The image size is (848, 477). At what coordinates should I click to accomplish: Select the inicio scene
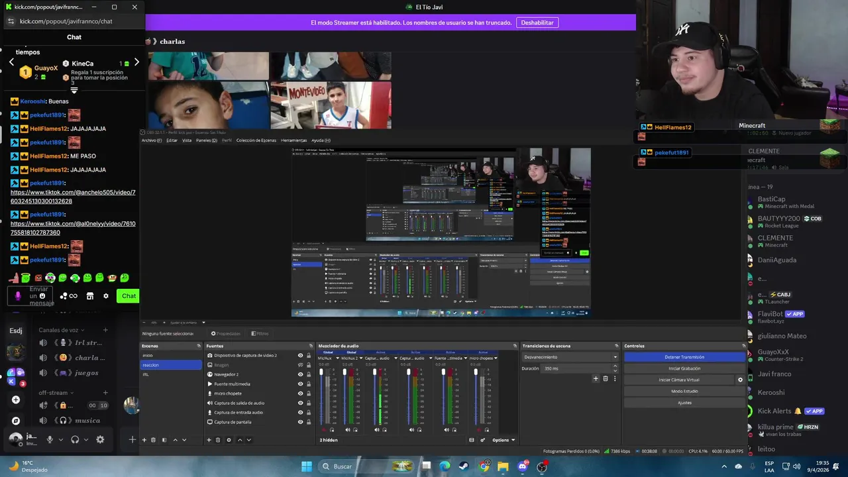coord(171,356)
